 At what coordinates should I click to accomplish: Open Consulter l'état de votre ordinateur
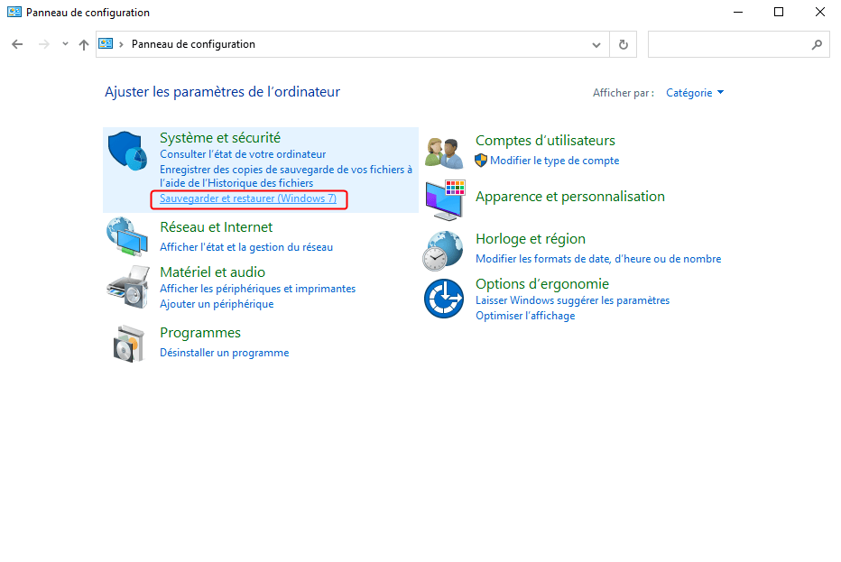[x=243, y=154]
